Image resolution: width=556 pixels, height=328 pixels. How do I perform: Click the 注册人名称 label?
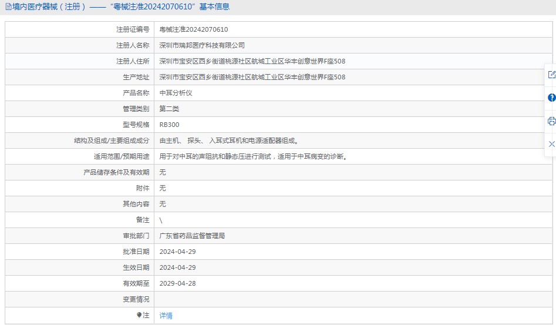pyautogui.click(x=133, y=45)
